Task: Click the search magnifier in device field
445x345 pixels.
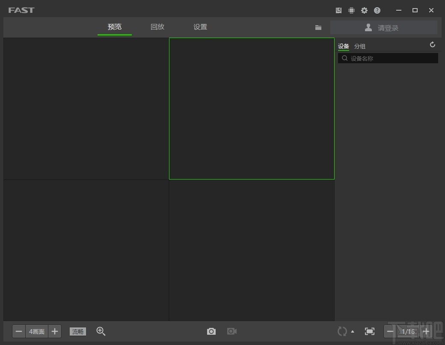Action: click(344, 58)
